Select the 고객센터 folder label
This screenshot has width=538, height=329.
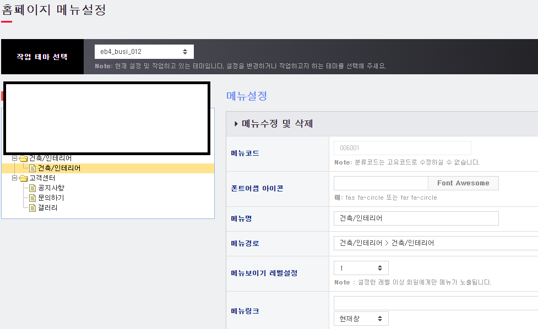click(42, 178)
